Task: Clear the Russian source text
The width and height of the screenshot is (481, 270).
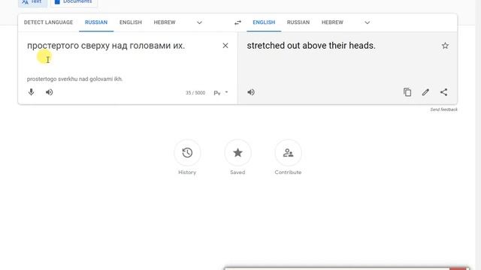Action: [225, 46]
